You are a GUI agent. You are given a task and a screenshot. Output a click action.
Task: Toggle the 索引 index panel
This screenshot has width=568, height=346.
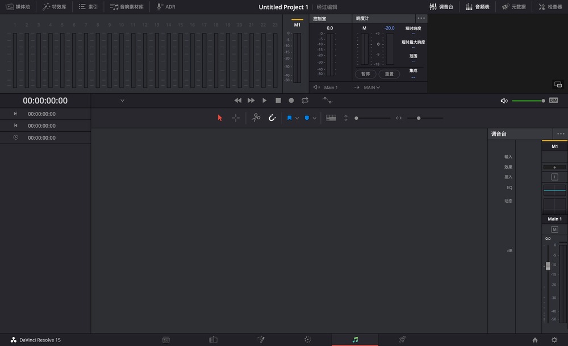[x=88, y=6]
